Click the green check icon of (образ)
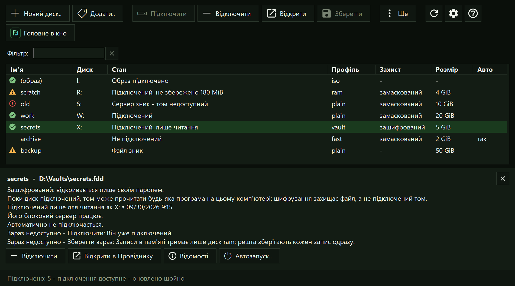Viewport: 515px width, 286px height. pyautogui.click(x=12, y=80)
